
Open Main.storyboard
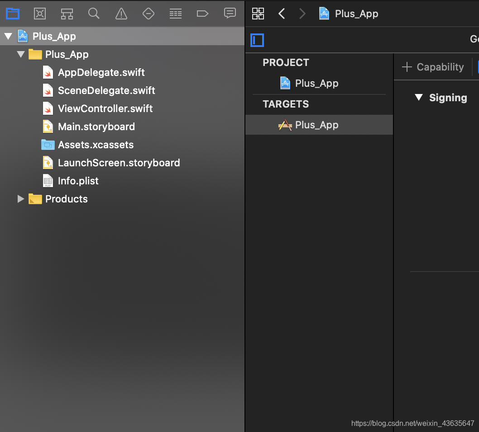coord(96,127)
